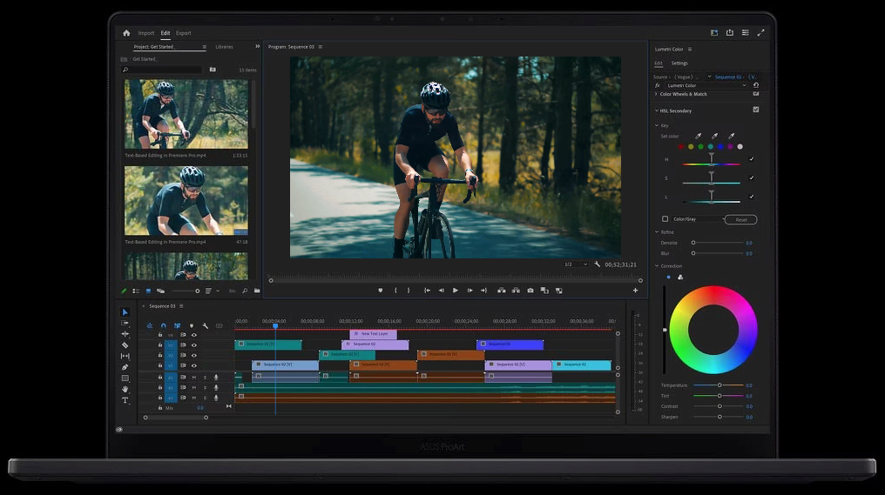Choose the Pen tool
The width and height of the screenshot is (885, 495).
[125, 367]
